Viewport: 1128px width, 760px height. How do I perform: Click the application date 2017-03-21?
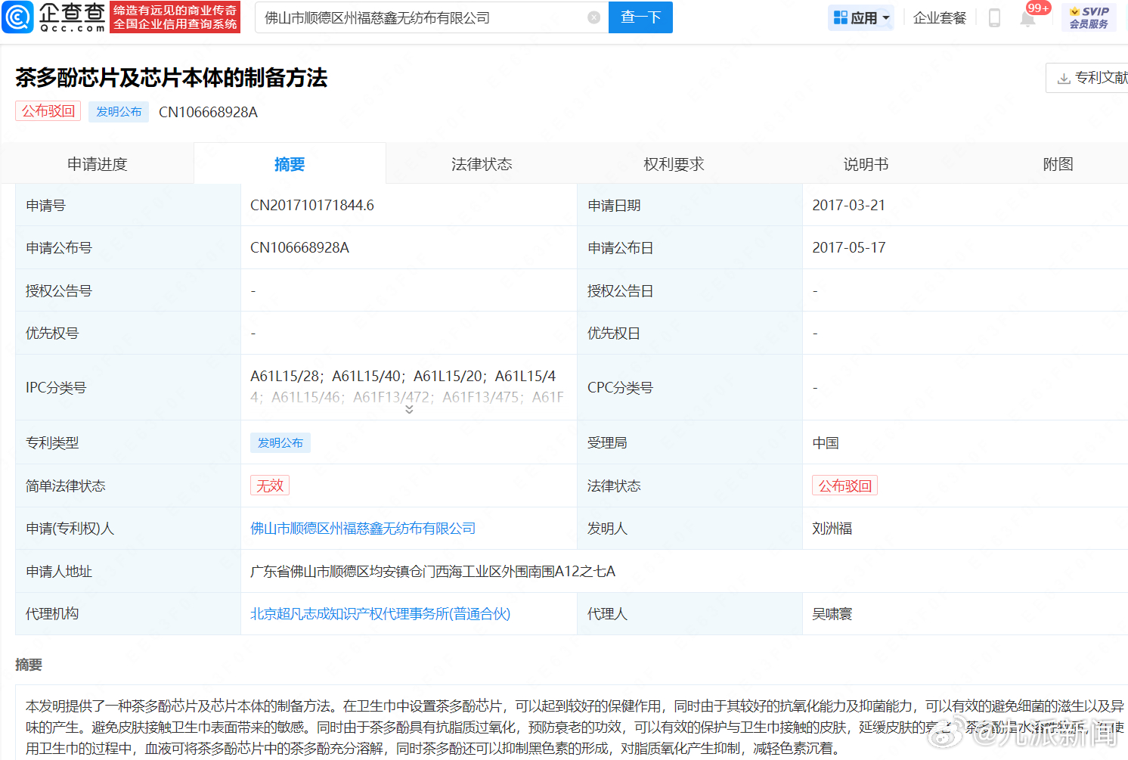[x=849, y=205]
